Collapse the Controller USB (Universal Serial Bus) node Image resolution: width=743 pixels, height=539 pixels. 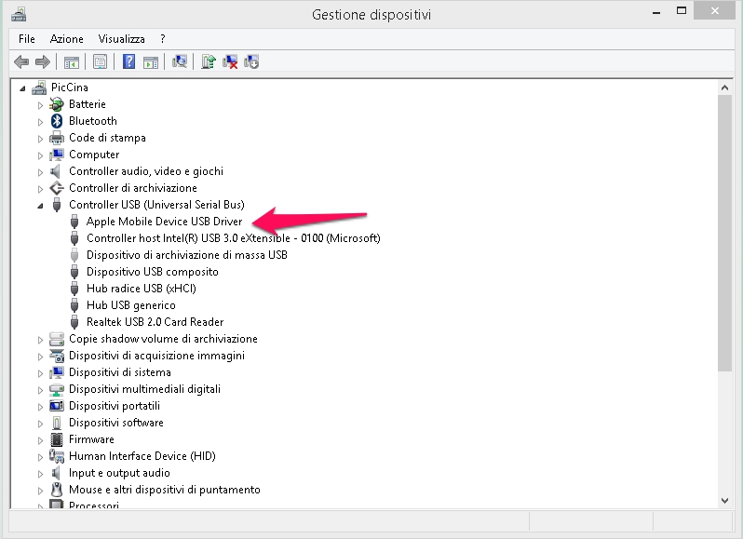[x=40, y=205]
